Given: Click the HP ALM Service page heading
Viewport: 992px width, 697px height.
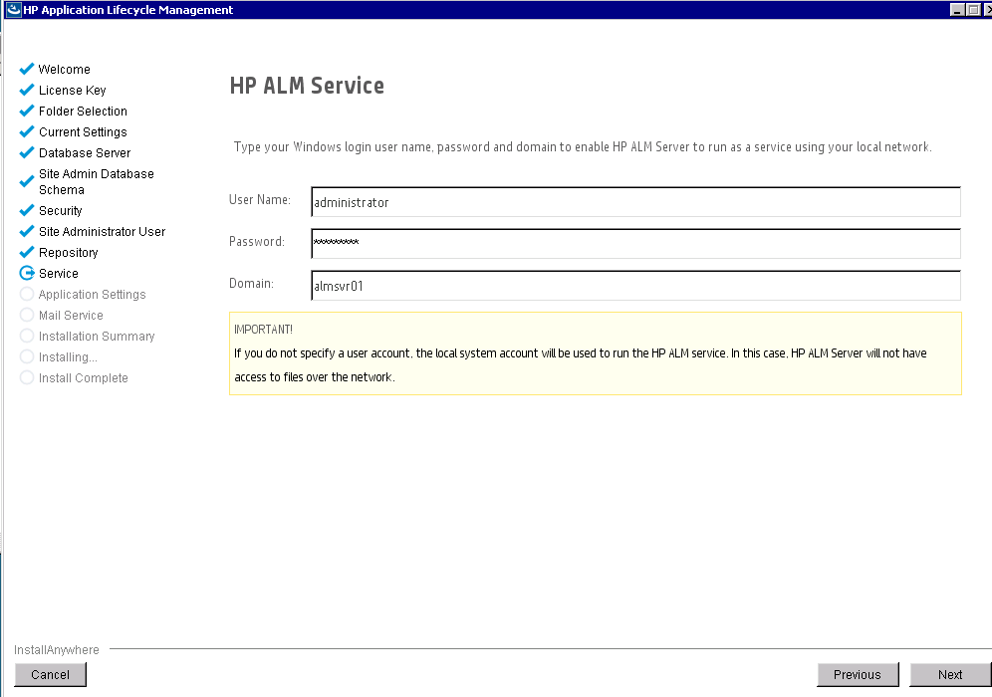Looking at the screenshot, I should pos(307,86).
